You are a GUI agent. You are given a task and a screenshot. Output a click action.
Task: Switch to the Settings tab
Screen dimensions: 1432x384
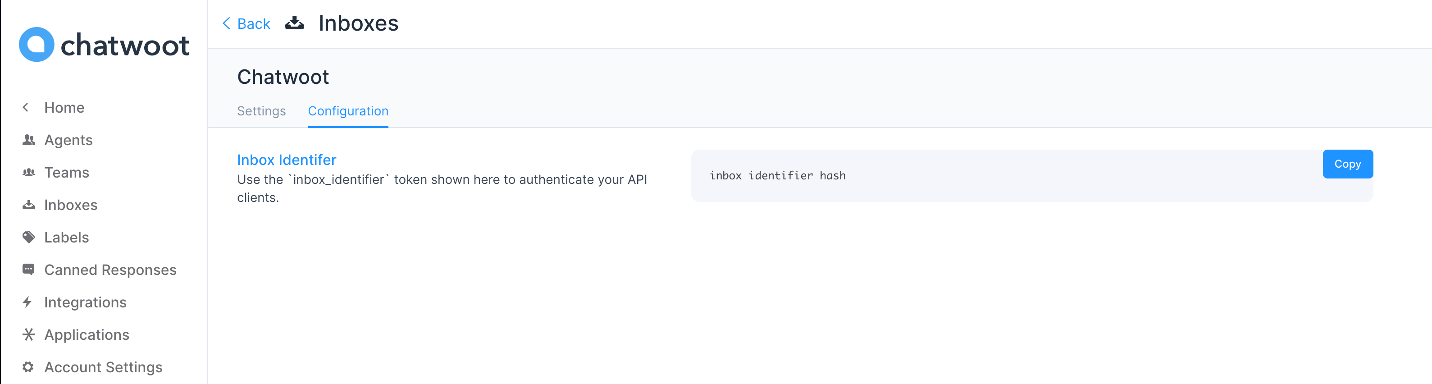(261, 111)
